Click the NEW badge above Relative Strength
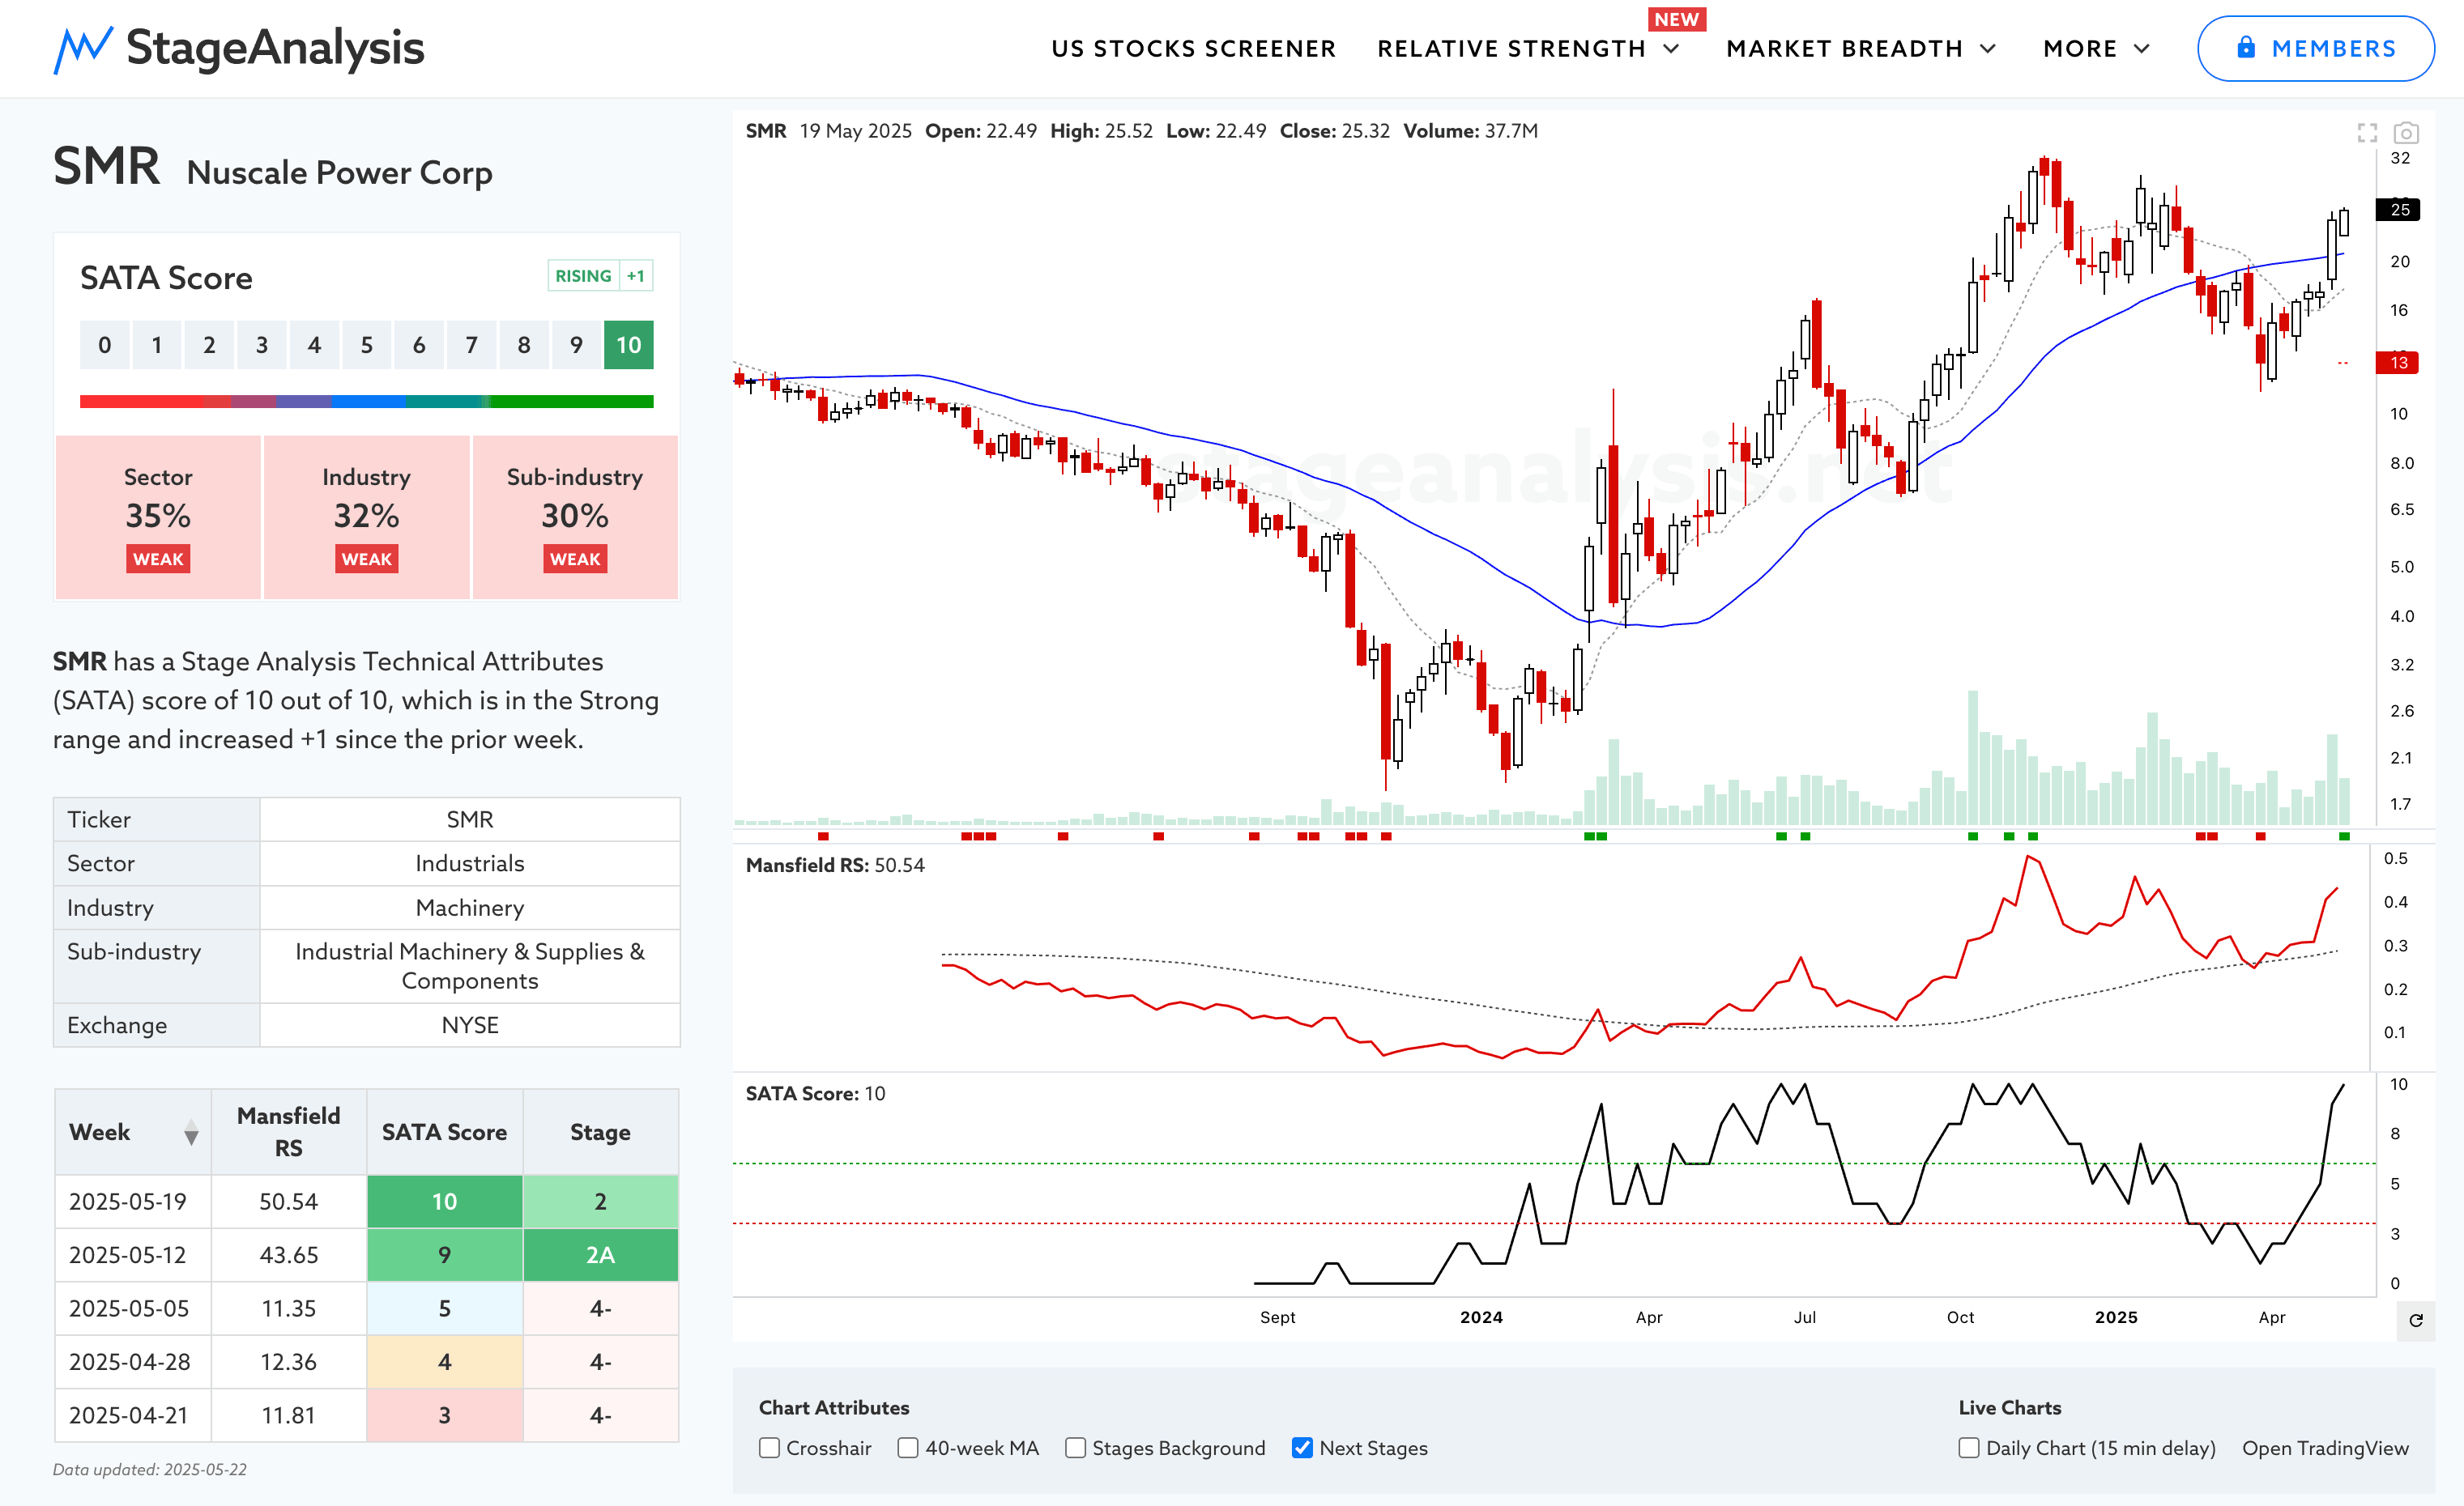 click(1676, 19)
